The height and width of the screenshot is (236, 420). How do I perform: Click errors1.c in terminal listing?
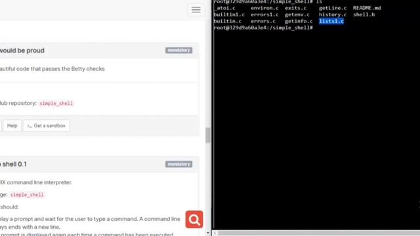click(x=264, y=14)
